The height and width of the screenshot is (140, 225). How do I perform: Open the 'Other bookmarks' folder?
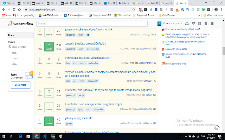tap(213, 15)
